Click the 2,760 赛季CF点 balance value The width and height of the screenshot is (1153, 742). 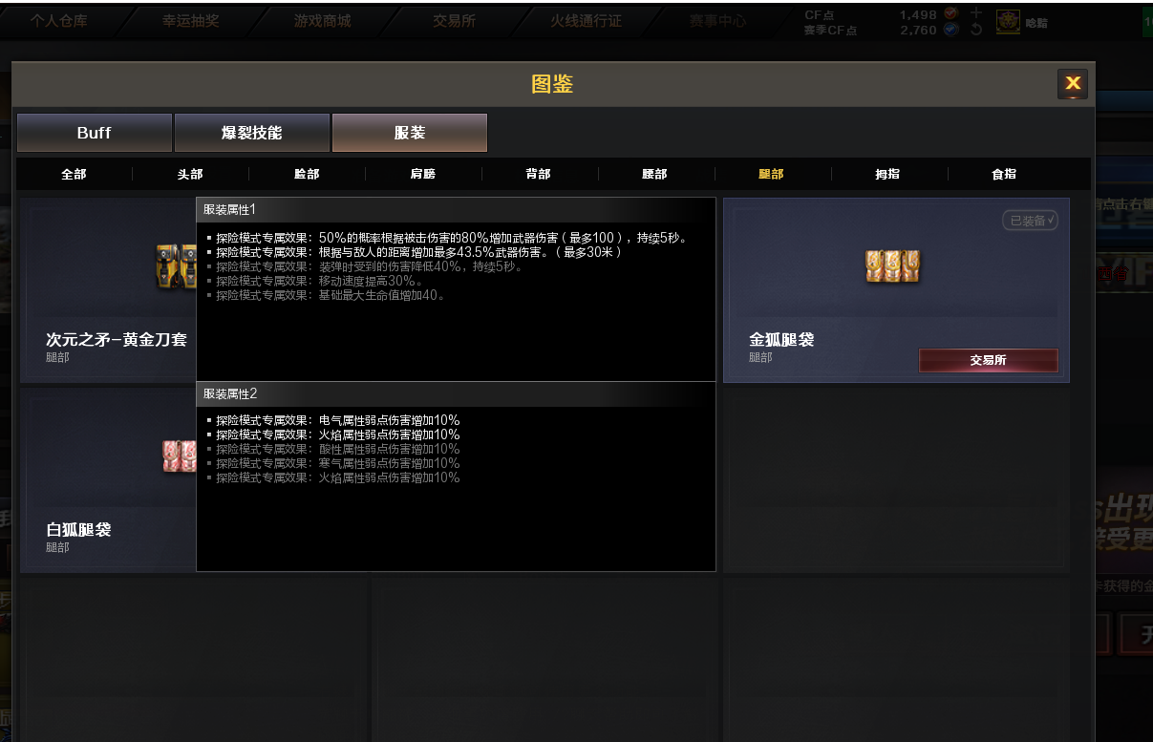click(919, 30)
